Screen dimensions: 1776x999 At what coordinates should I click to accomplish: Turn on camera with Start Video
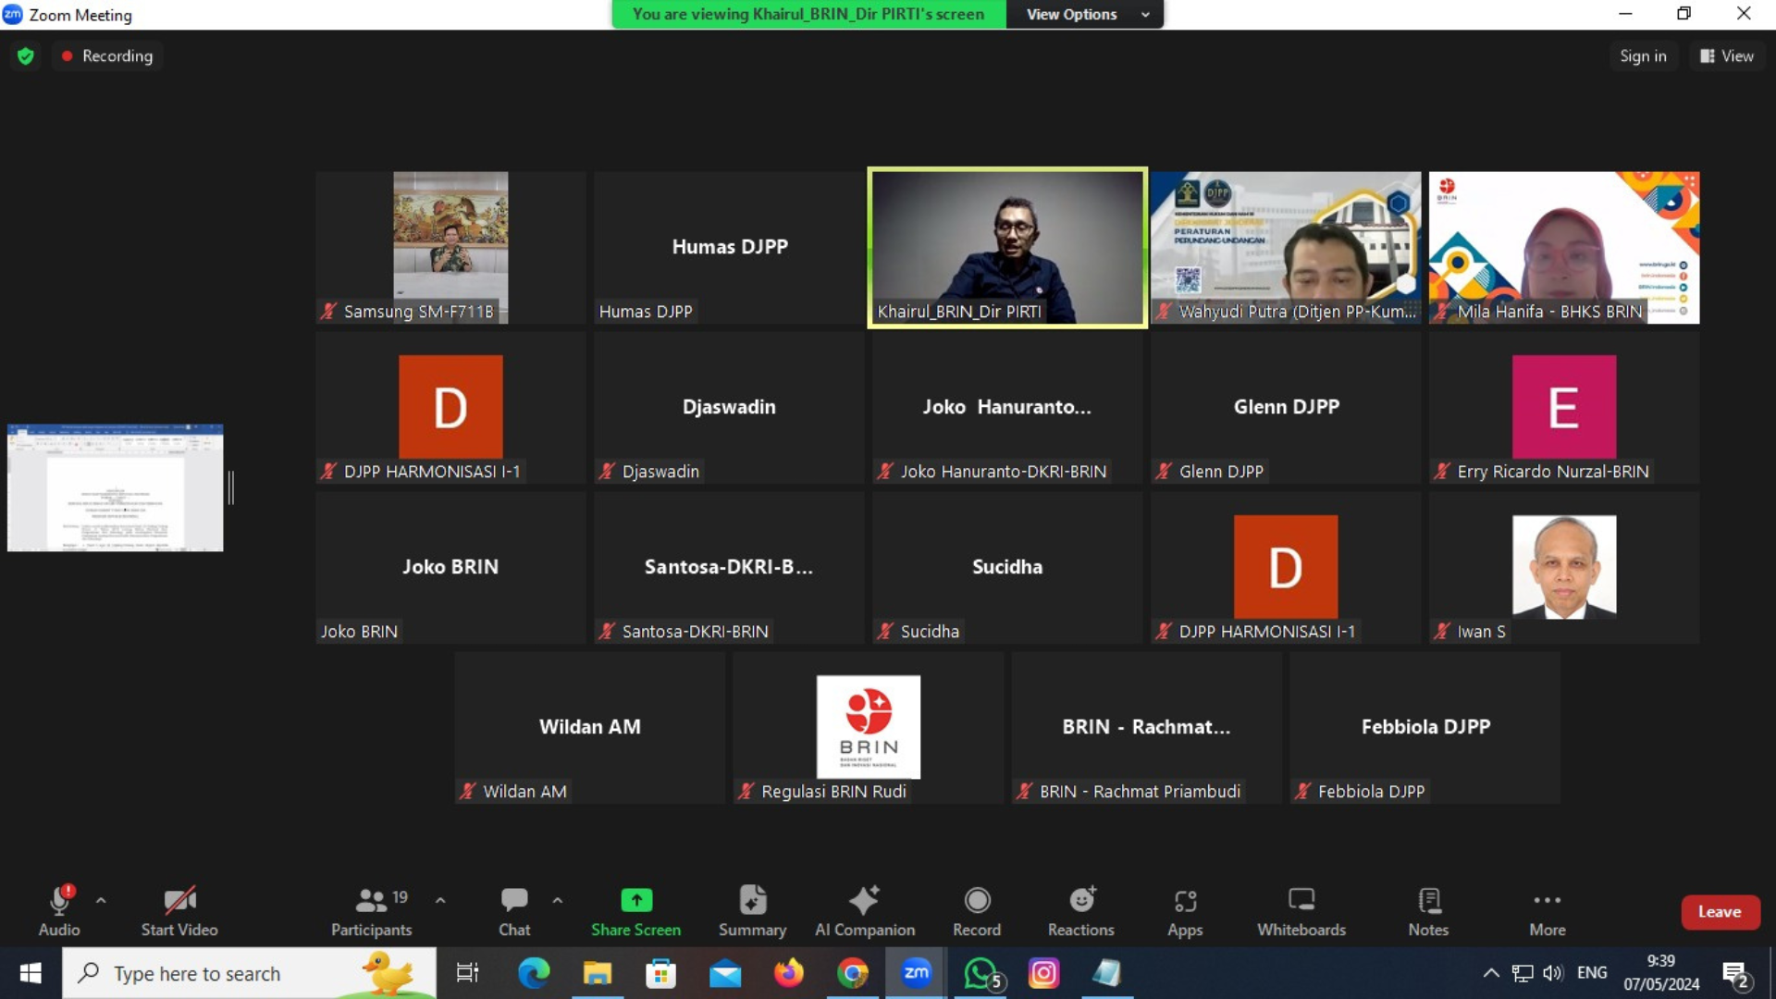tap(179, 911)
